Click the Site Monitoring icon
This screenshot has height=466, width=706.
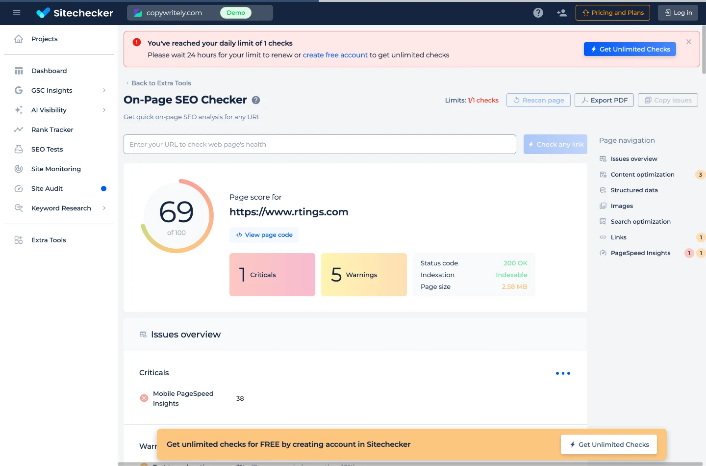coord(19,169)
